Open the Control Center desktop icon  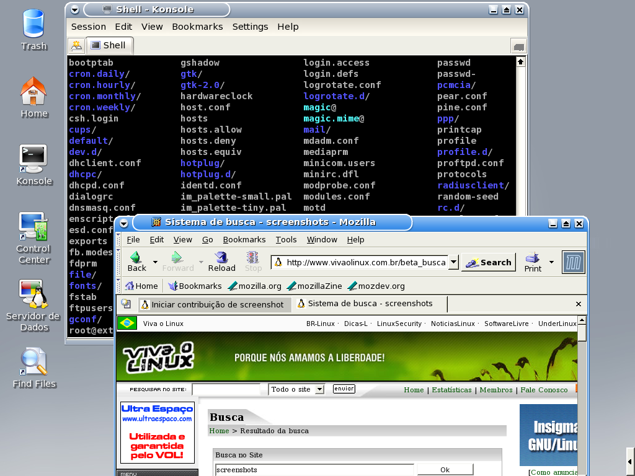(x=33, y=226)
